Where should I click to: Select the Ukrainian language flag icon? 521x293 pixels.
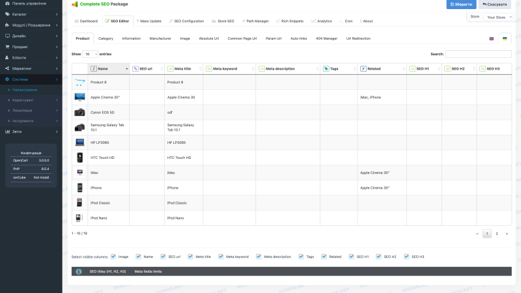[505, 38]
